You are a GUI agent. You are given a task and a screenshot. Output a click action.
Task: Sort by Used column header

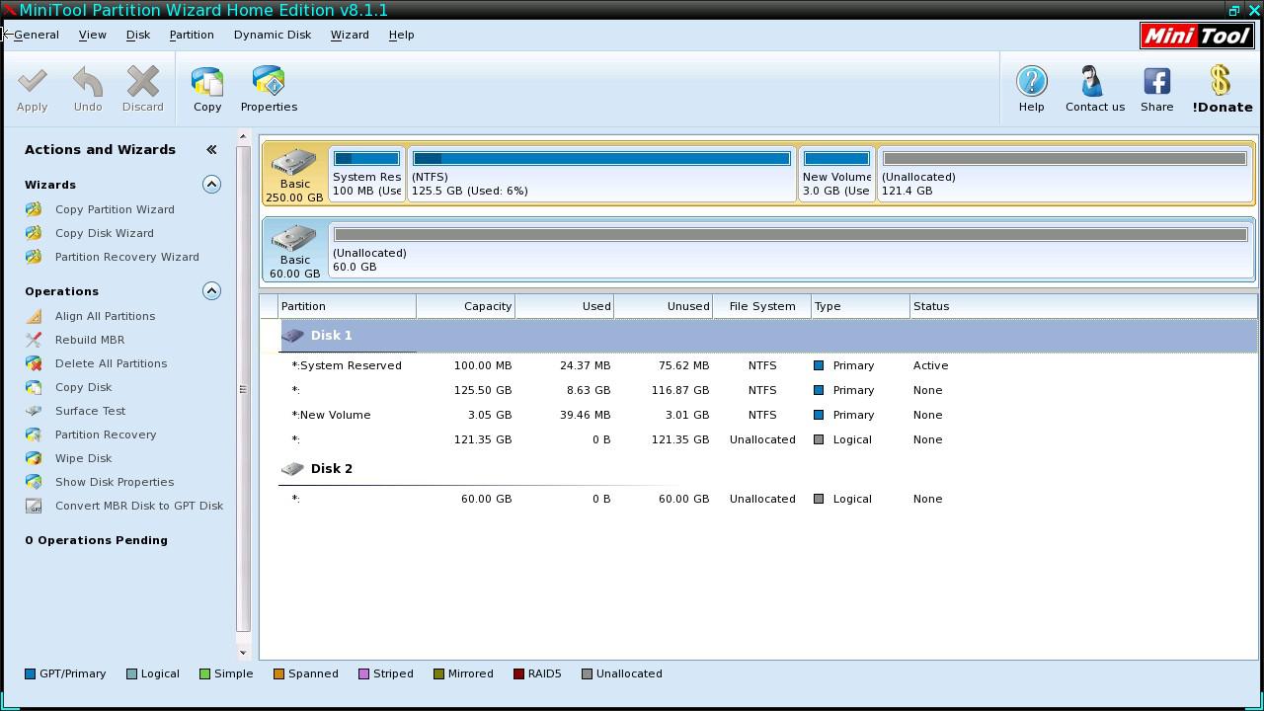[x=565, y=306]
